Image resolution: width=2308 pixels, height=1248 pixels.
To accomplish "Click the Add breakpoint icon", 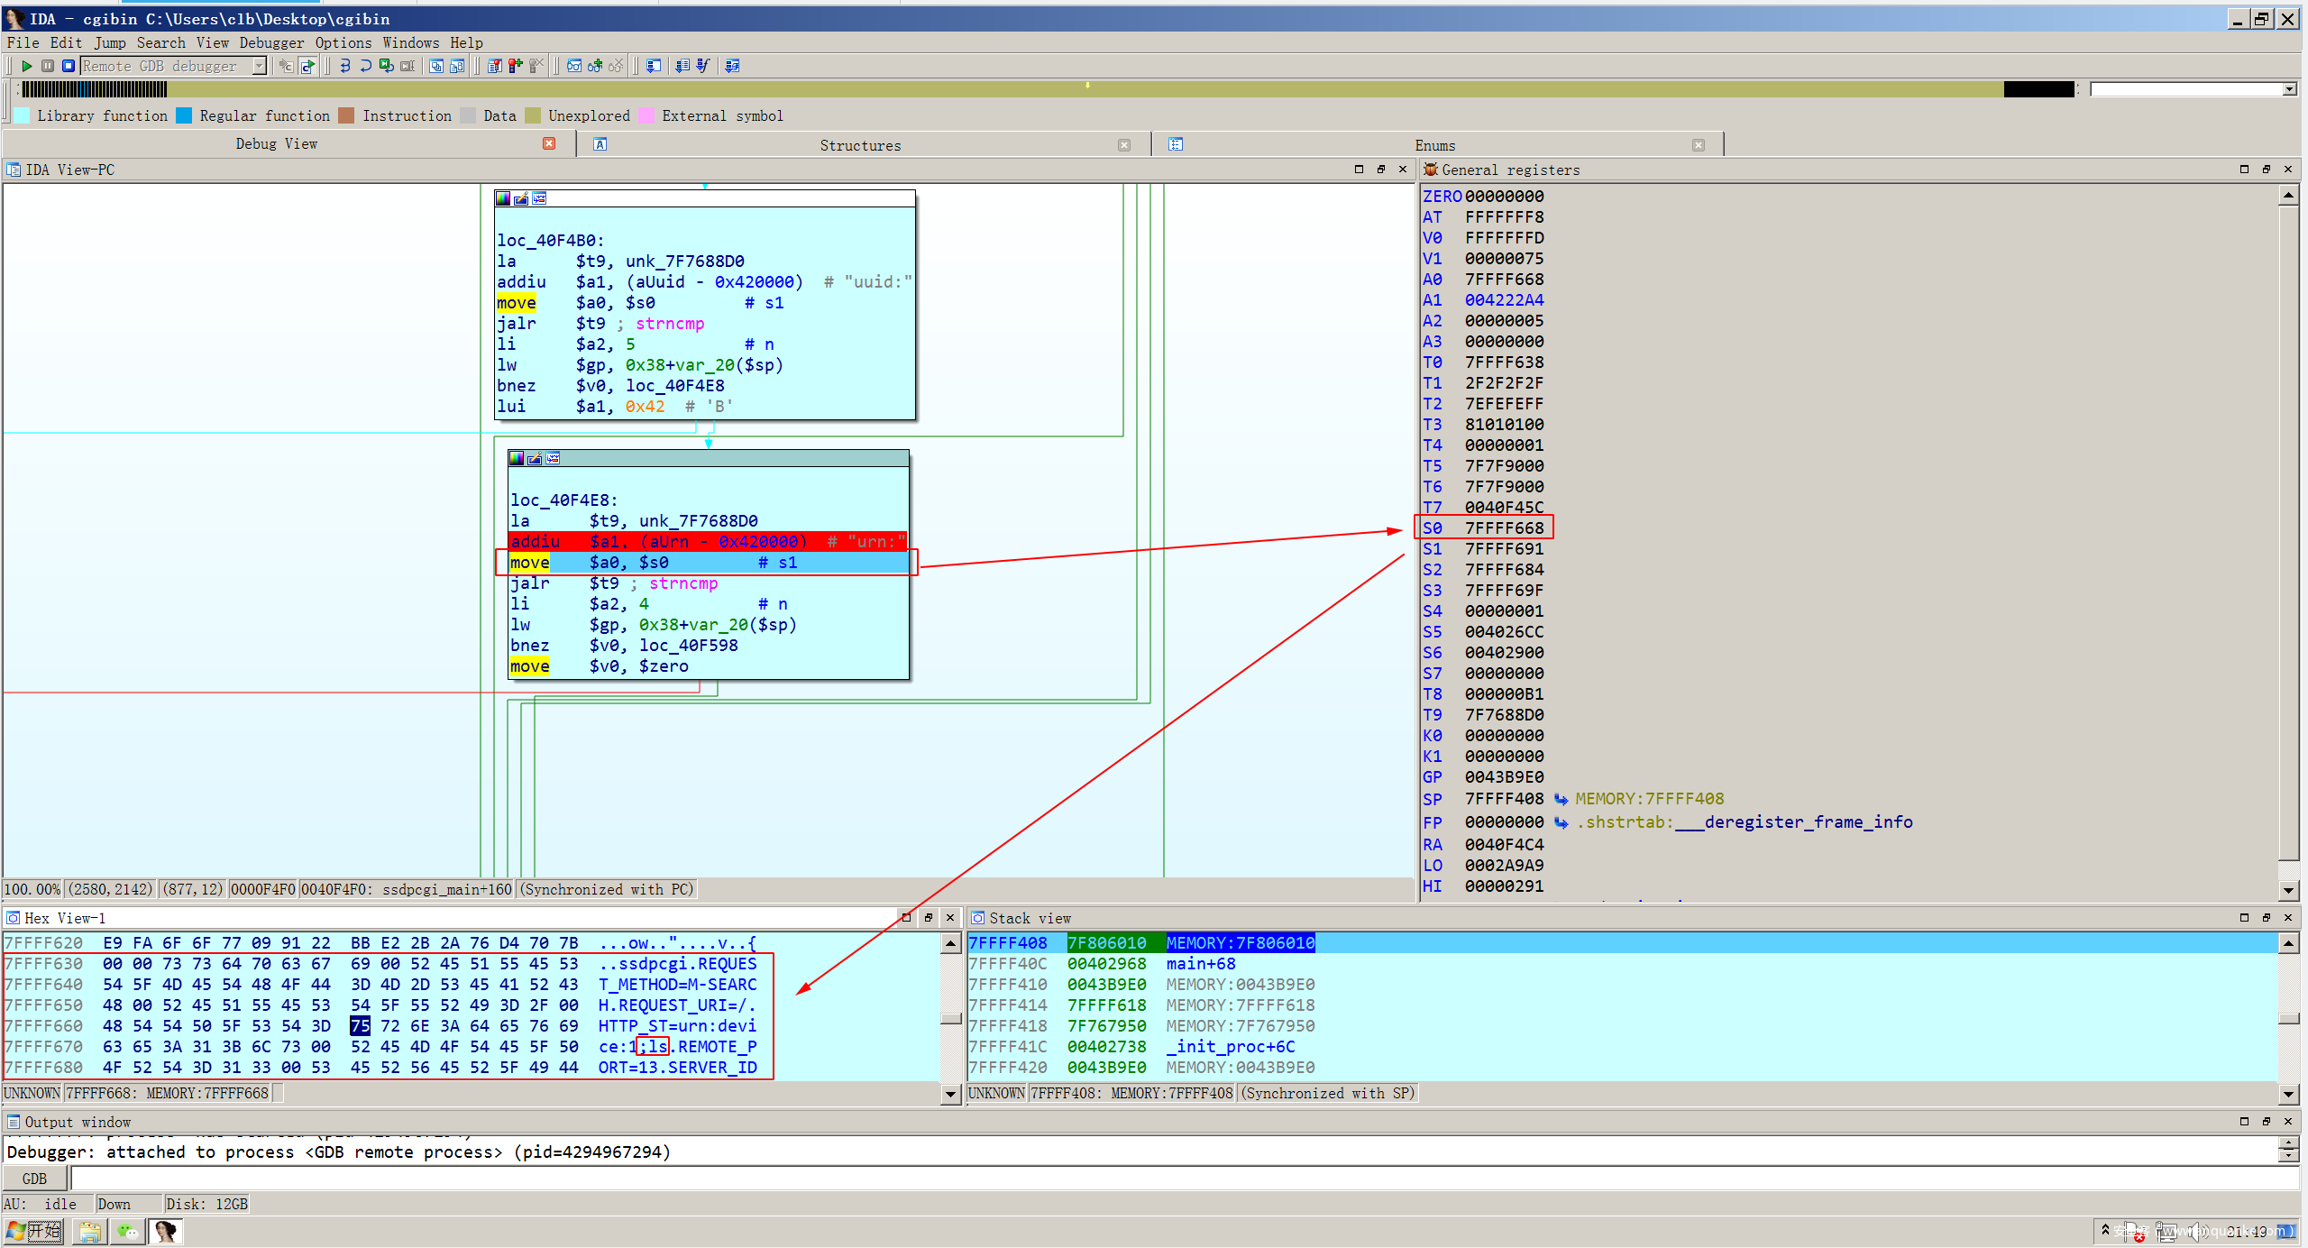I will (x=515, y=66).
